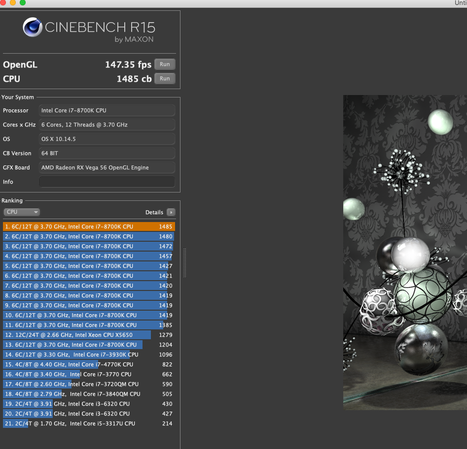Click the green zoom window button
467x449 pixels.
pyautogui.click(x=23, y=2)
